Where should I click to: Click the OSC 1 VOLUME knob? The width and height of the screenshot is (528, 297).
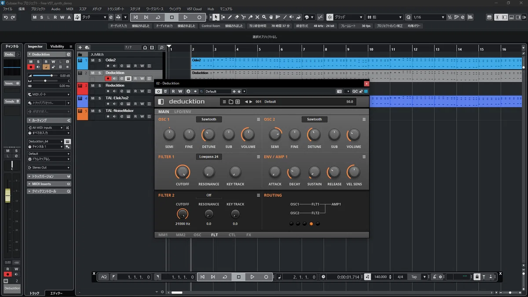pyautogui.click(x=248, y=135)
